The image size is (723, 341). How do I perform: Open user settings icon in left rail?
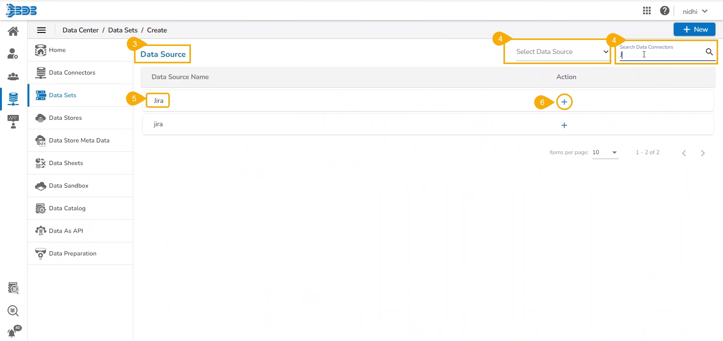13,54
